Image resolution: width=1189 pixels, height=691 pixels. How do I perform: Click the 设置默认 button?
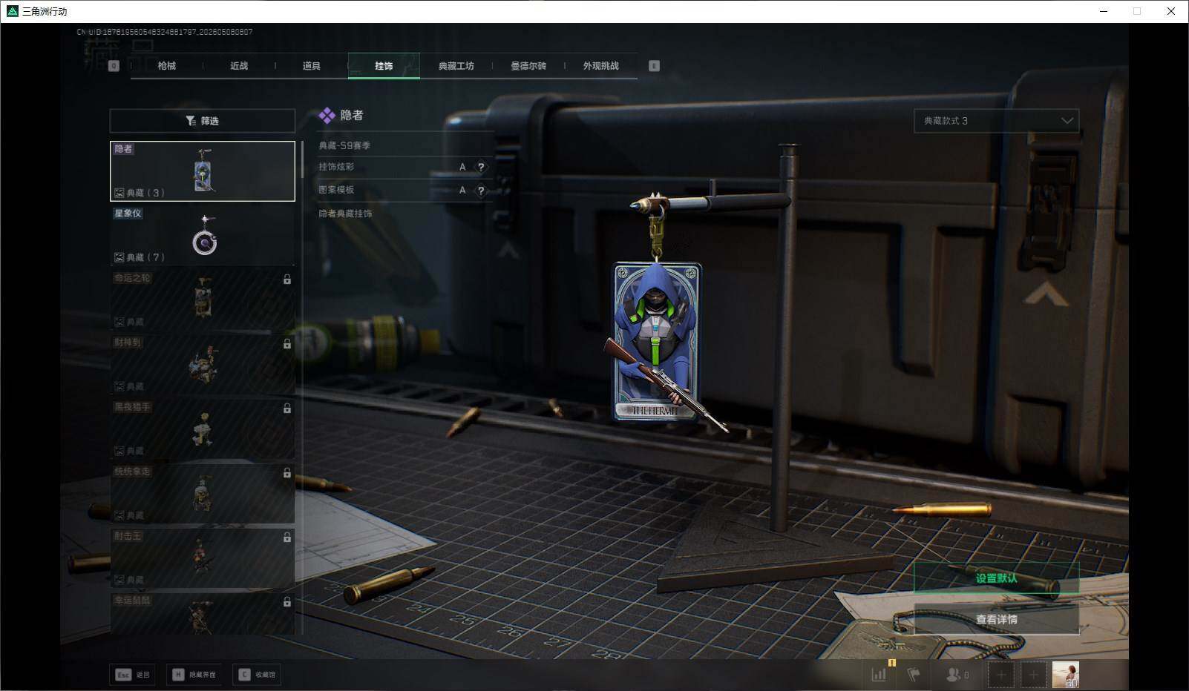(x=996, y=578)
